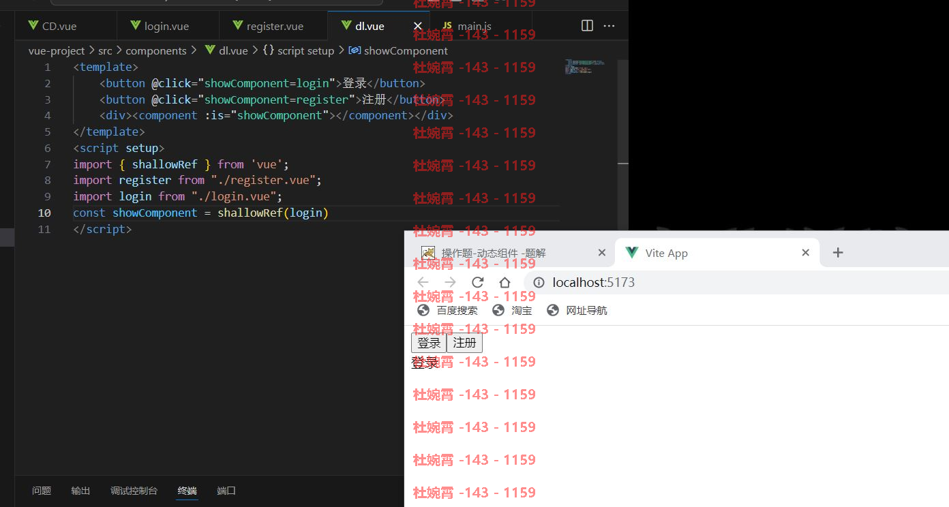Click the Vue icon on the register.vue tab
The width and height of the screenshot is (949, 507).
point(238,25)
